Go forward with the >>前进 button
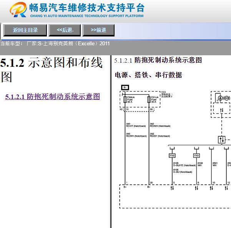Screen dimensions: 231x228 point(98,30)
